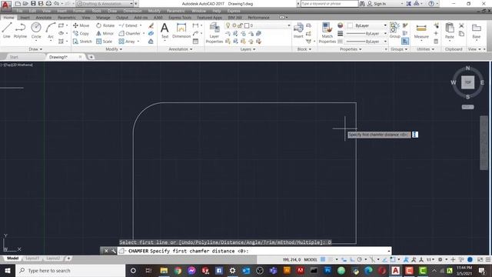Viewport: 492px width, 277px height.
Task: Select the Arc tool
Action: click(50, 30)
